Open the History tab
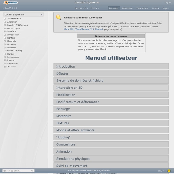The width and height of the screenshot is (174, 174). click(155, 8)
